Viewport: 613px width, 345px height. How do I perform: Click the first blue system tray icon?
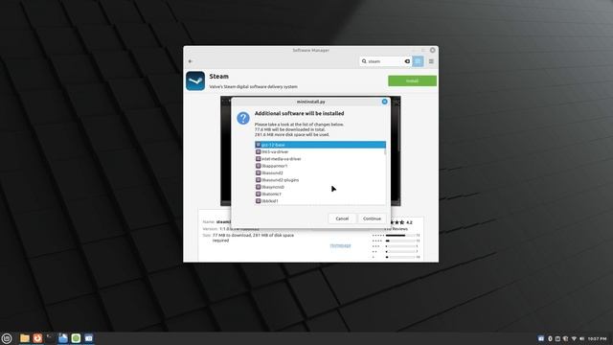tap(541, 338)
